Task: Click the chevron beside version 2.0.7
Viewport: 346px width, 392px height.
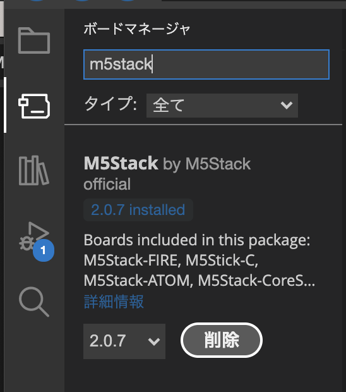Action: coord(154,341)
